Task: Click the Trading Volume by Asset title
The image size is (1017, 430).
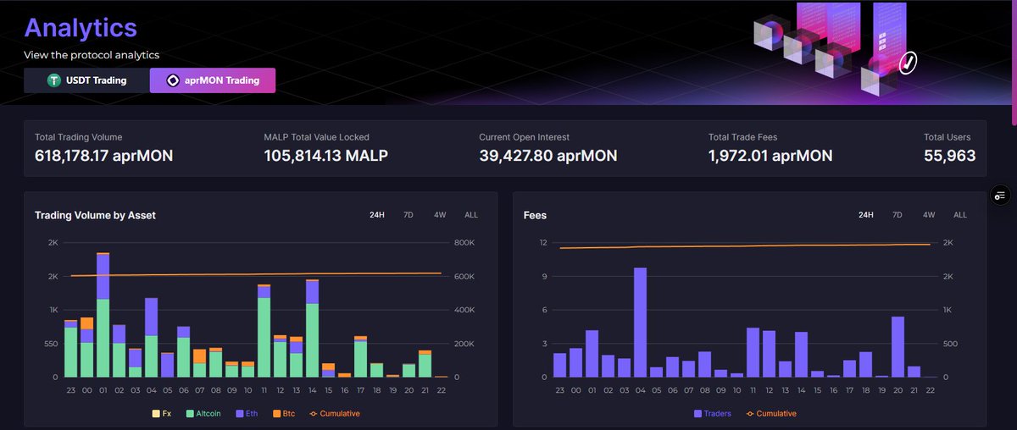Action: (95, 215)
